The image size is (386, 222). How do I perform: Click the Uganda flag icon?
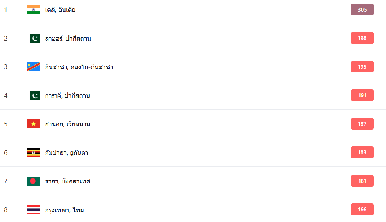(x=34, y=152)
